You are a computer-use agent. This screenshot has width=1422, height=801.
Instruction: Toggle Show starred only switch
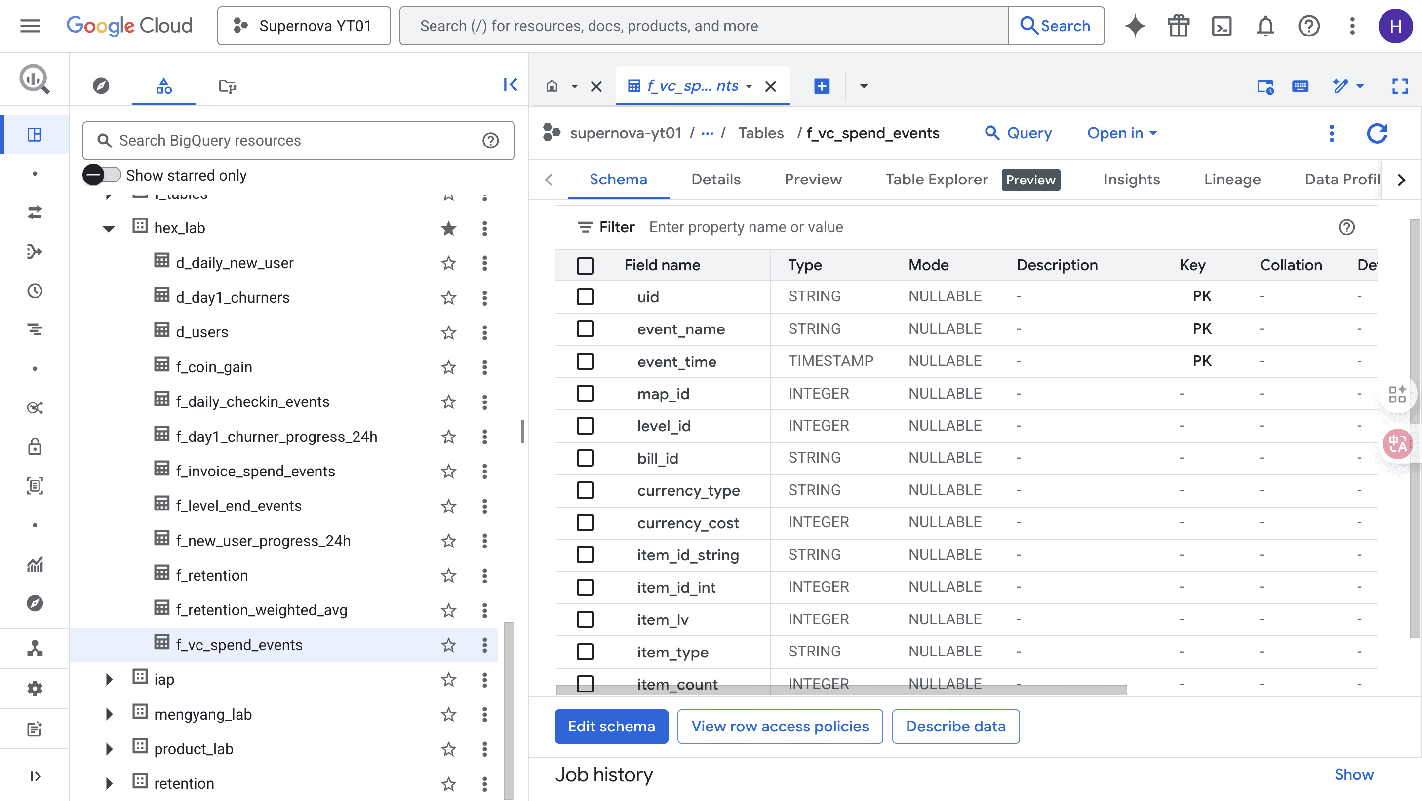(102, 175)
